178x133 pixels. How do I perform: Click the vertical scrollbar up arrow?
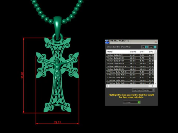coord(155,51)
